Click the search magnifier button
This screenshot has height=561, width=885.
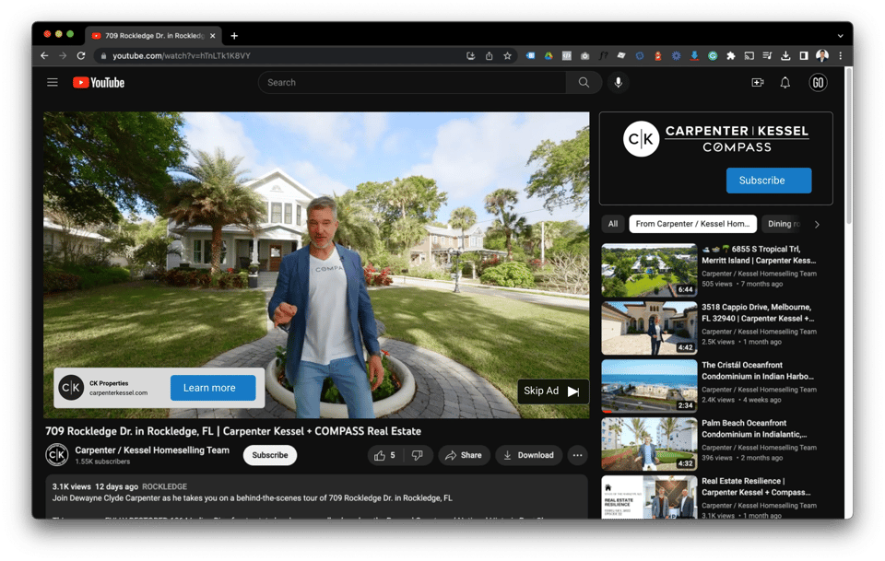click(x=584, y=82)
